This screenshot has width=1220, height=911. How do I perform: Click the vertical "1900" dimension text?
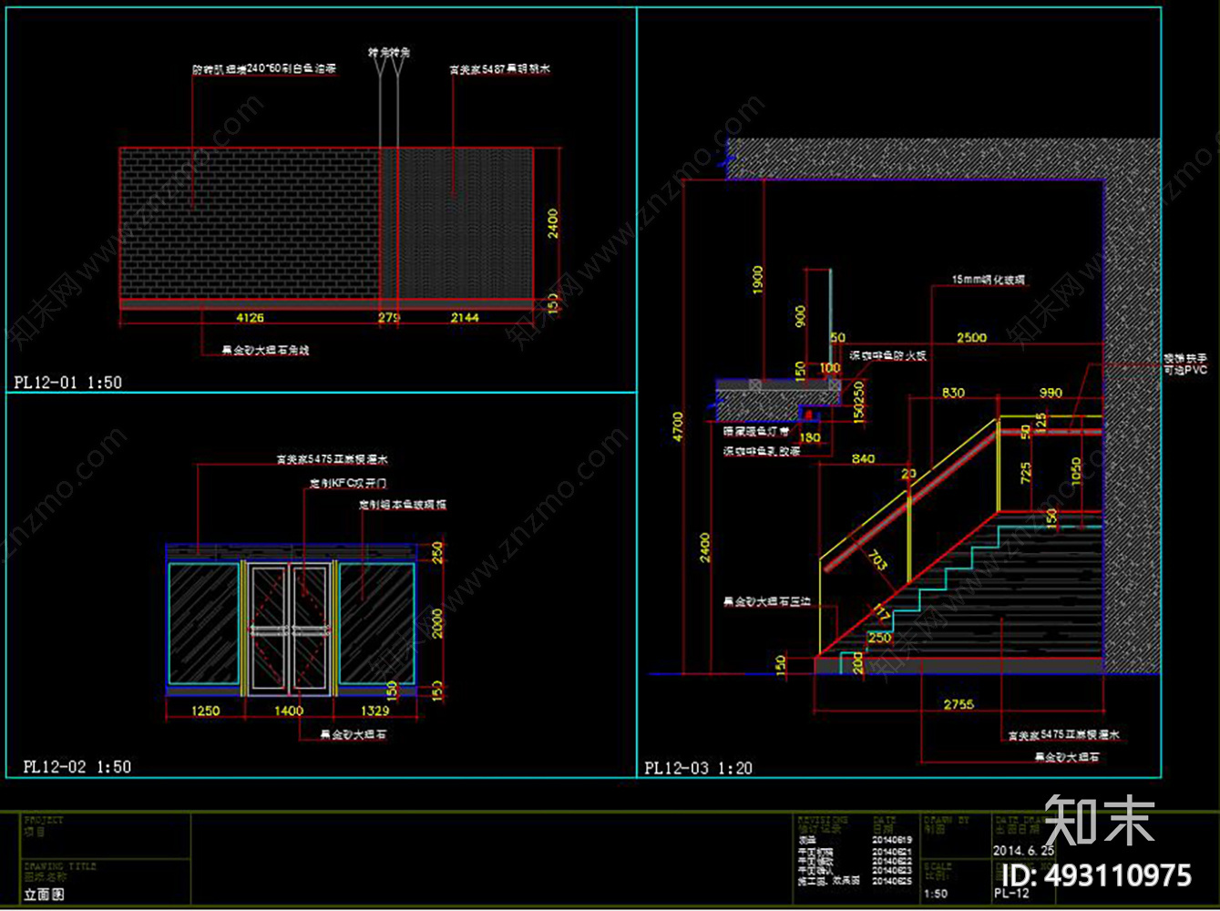point(758,280)
